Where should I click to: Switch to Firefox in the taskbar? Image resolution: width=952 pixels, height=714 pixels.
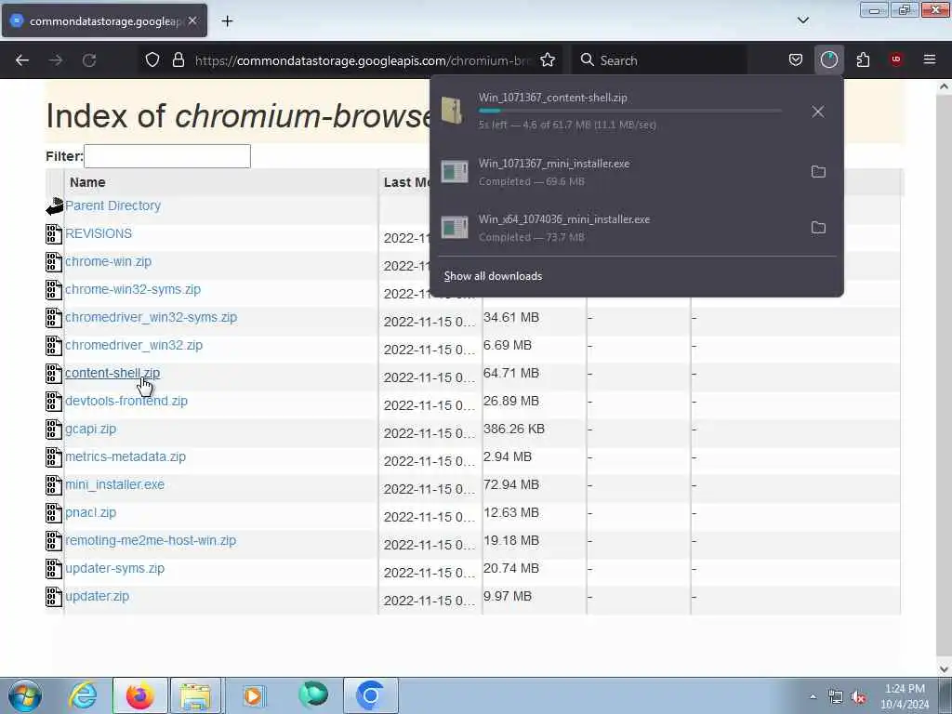[x=139, y=695]
